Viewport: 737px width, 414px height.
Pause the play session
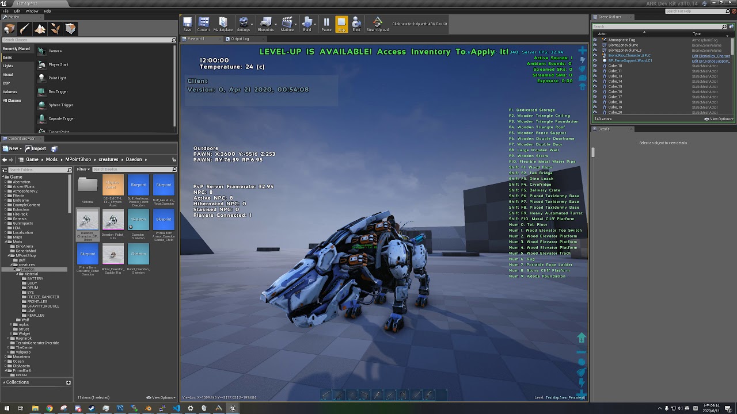click(326, 24)
